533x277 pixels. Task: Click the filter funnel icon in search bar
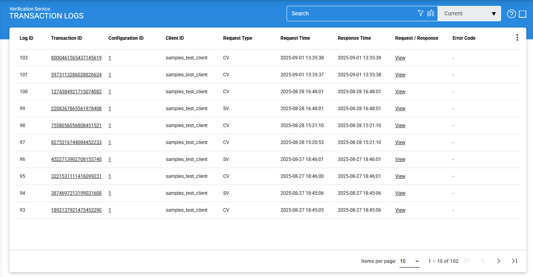tap(420, 13)
